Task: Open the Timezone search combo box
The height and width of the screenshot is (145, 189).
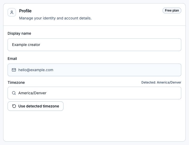Action: (x=94, y=93)
